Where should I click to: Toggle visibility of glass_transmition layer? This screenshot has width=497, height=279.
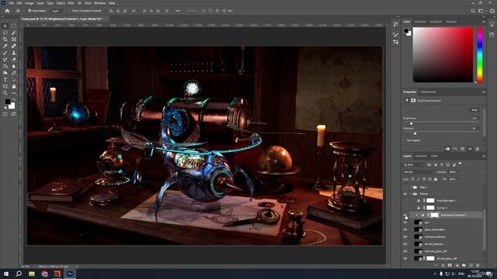click(x=405, y=229)
